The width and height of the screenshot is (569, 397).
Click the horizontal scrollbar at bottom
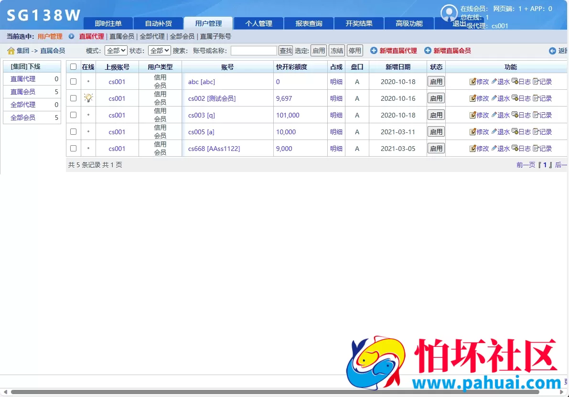(275, 392)
